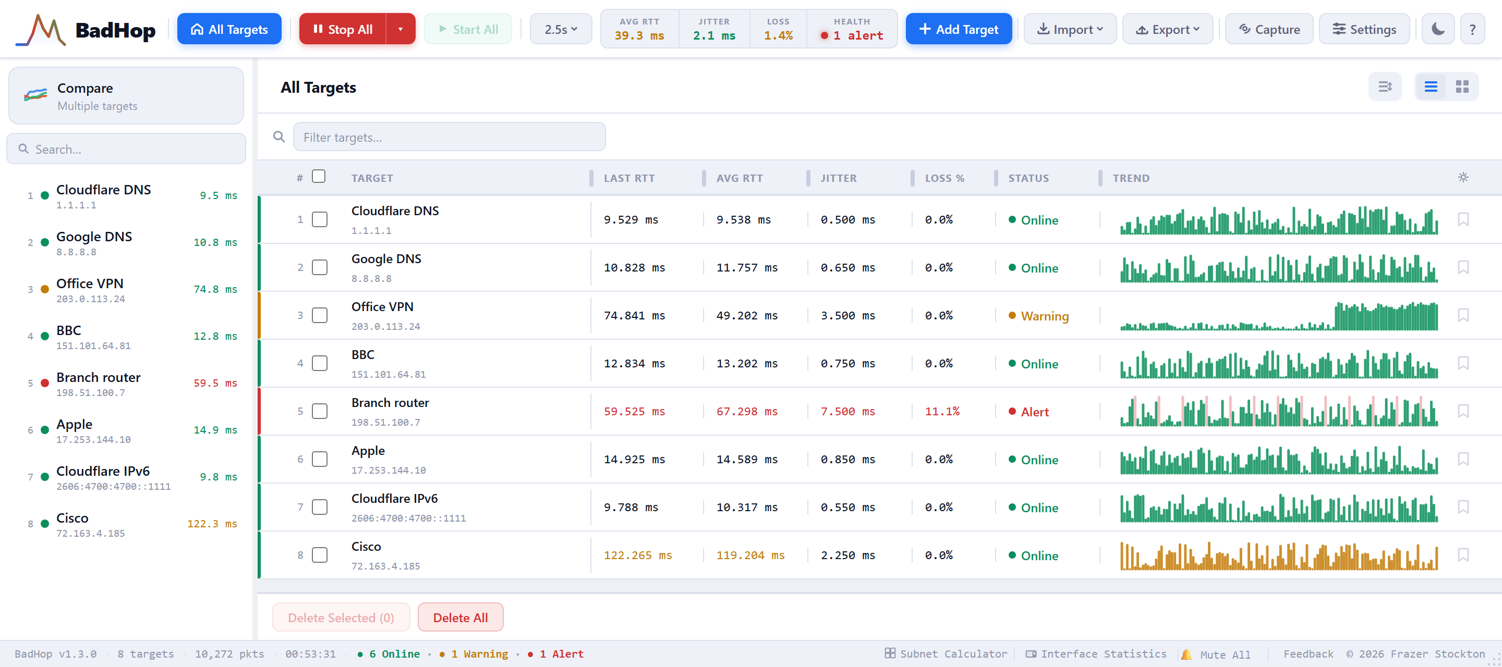Screen dimensions: 1502x667
Task: Click the '11.1%' loss value
Action: tap(942, 411)
